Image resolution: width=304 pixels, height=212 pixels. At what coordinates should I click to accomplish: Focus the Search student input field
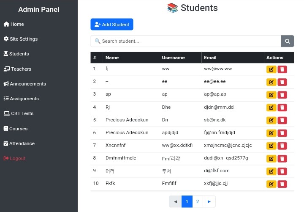click(x=186, y=41)
